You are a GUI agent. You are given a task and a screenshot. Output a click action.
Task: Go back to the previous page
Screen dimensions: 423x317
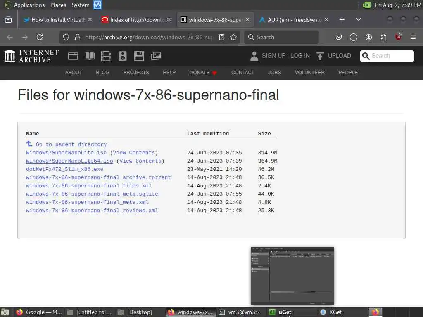[10, 37]
